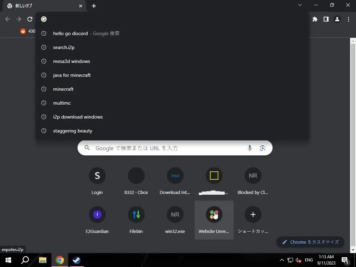356x267 pixels.
Task: Select suggestion mesa3d windows
Action: pos(172,61)
